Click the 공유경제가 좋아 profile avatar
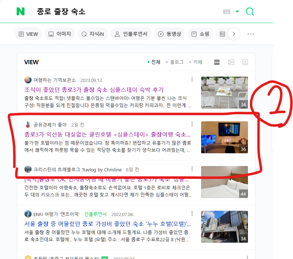Screen dimensions: 293x259 (x=28, y=125)
